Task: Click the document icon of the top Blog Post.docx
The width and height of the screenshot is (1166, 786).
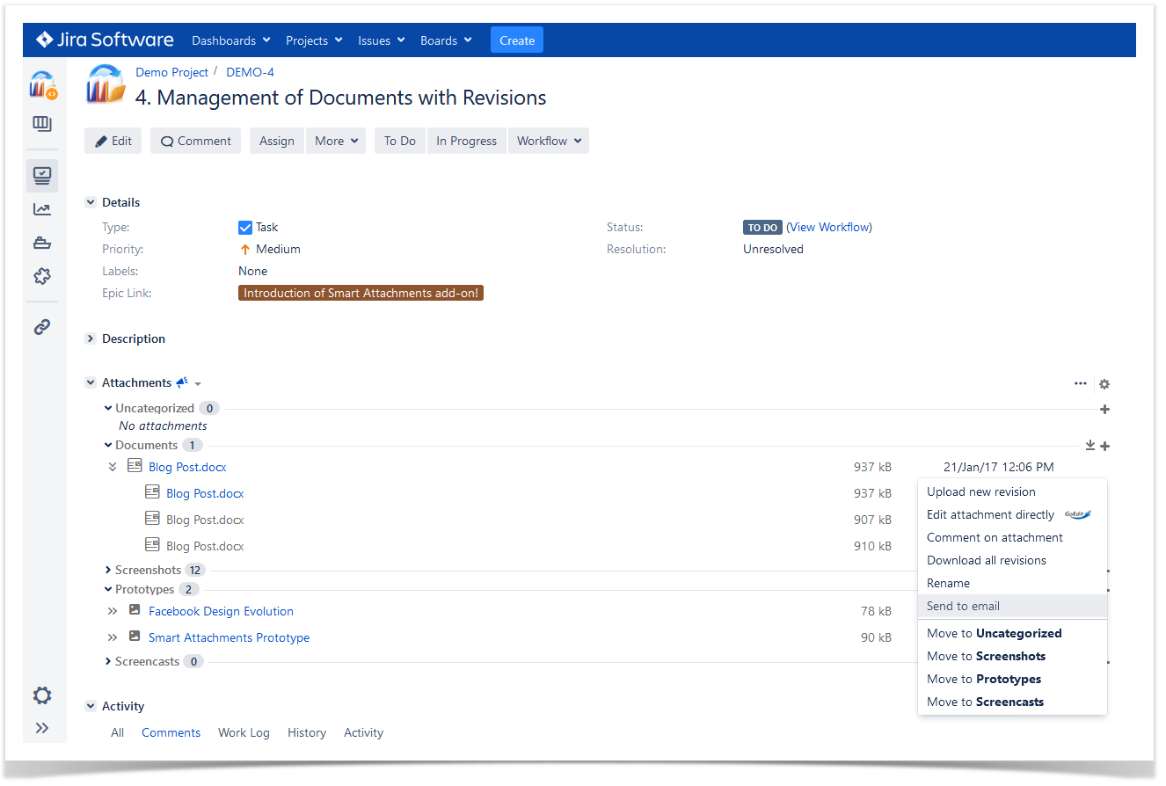Action: click(x=135, y=466)
